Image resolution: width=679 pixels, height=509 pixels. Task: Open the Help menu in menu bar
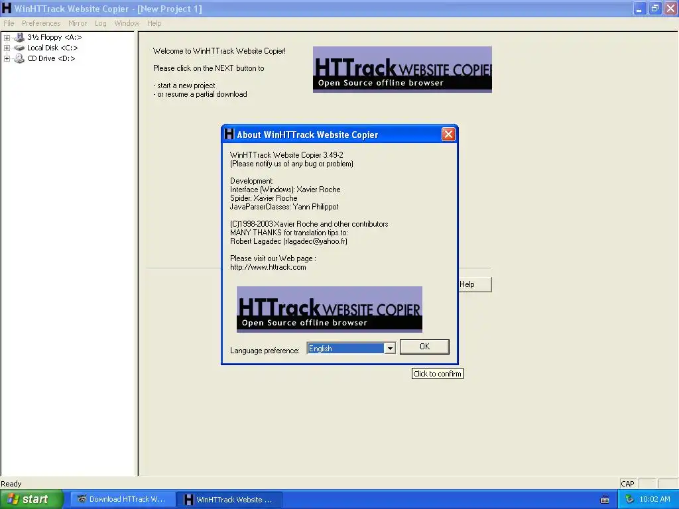[154, 23]
